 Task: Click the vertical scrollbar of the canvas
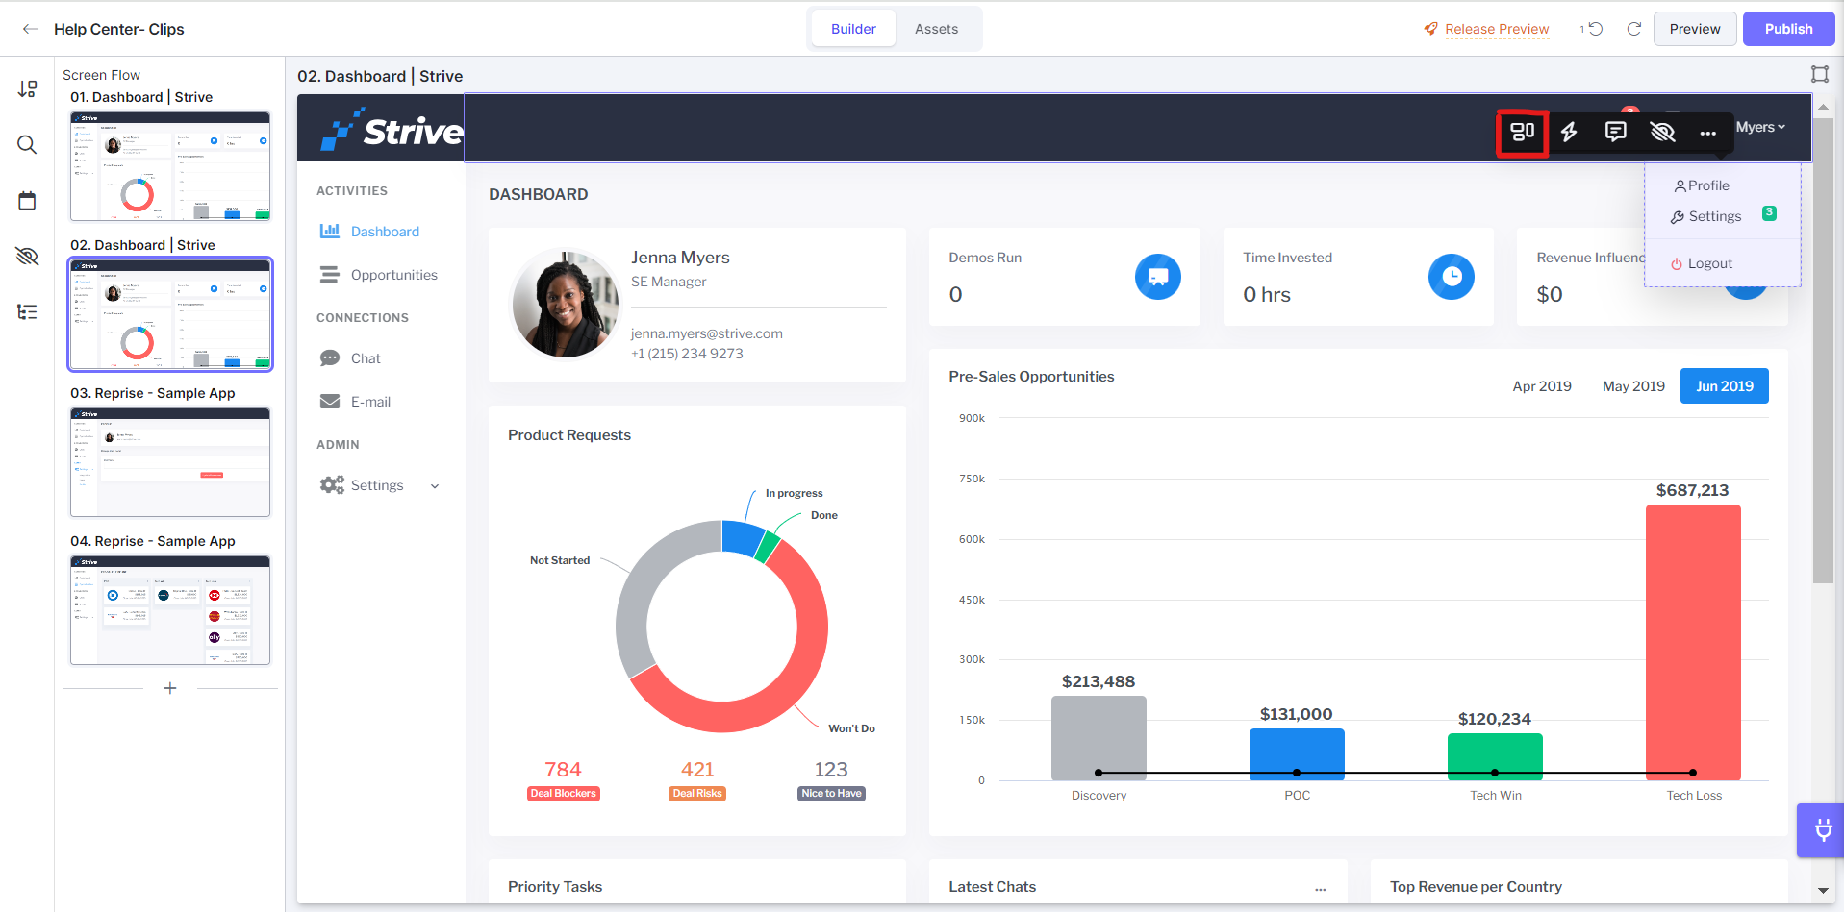(x=1823, y=350)
